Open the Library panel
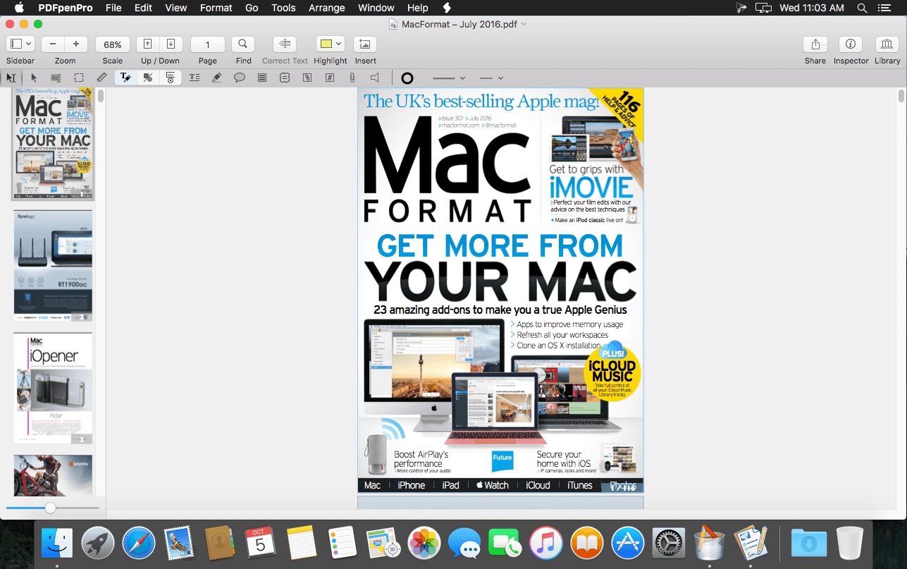Screen dimensions: 907x569 click(887, 44)
